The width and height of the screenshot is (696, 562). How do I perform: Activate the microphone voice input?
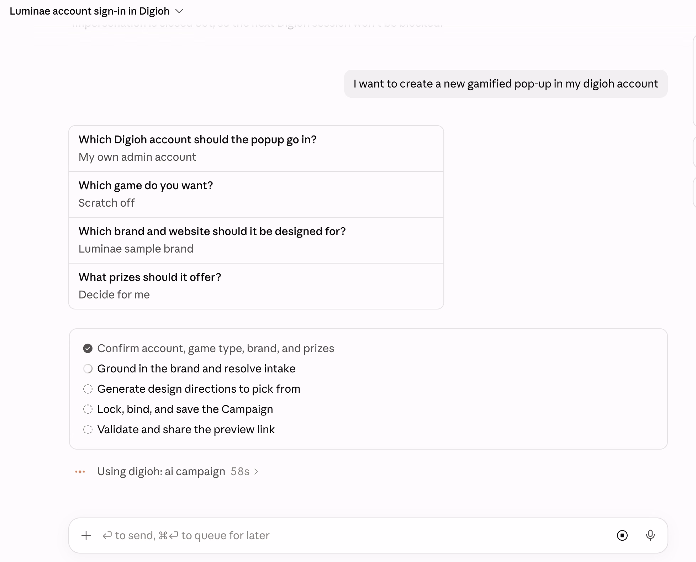[x=650, y=535]
